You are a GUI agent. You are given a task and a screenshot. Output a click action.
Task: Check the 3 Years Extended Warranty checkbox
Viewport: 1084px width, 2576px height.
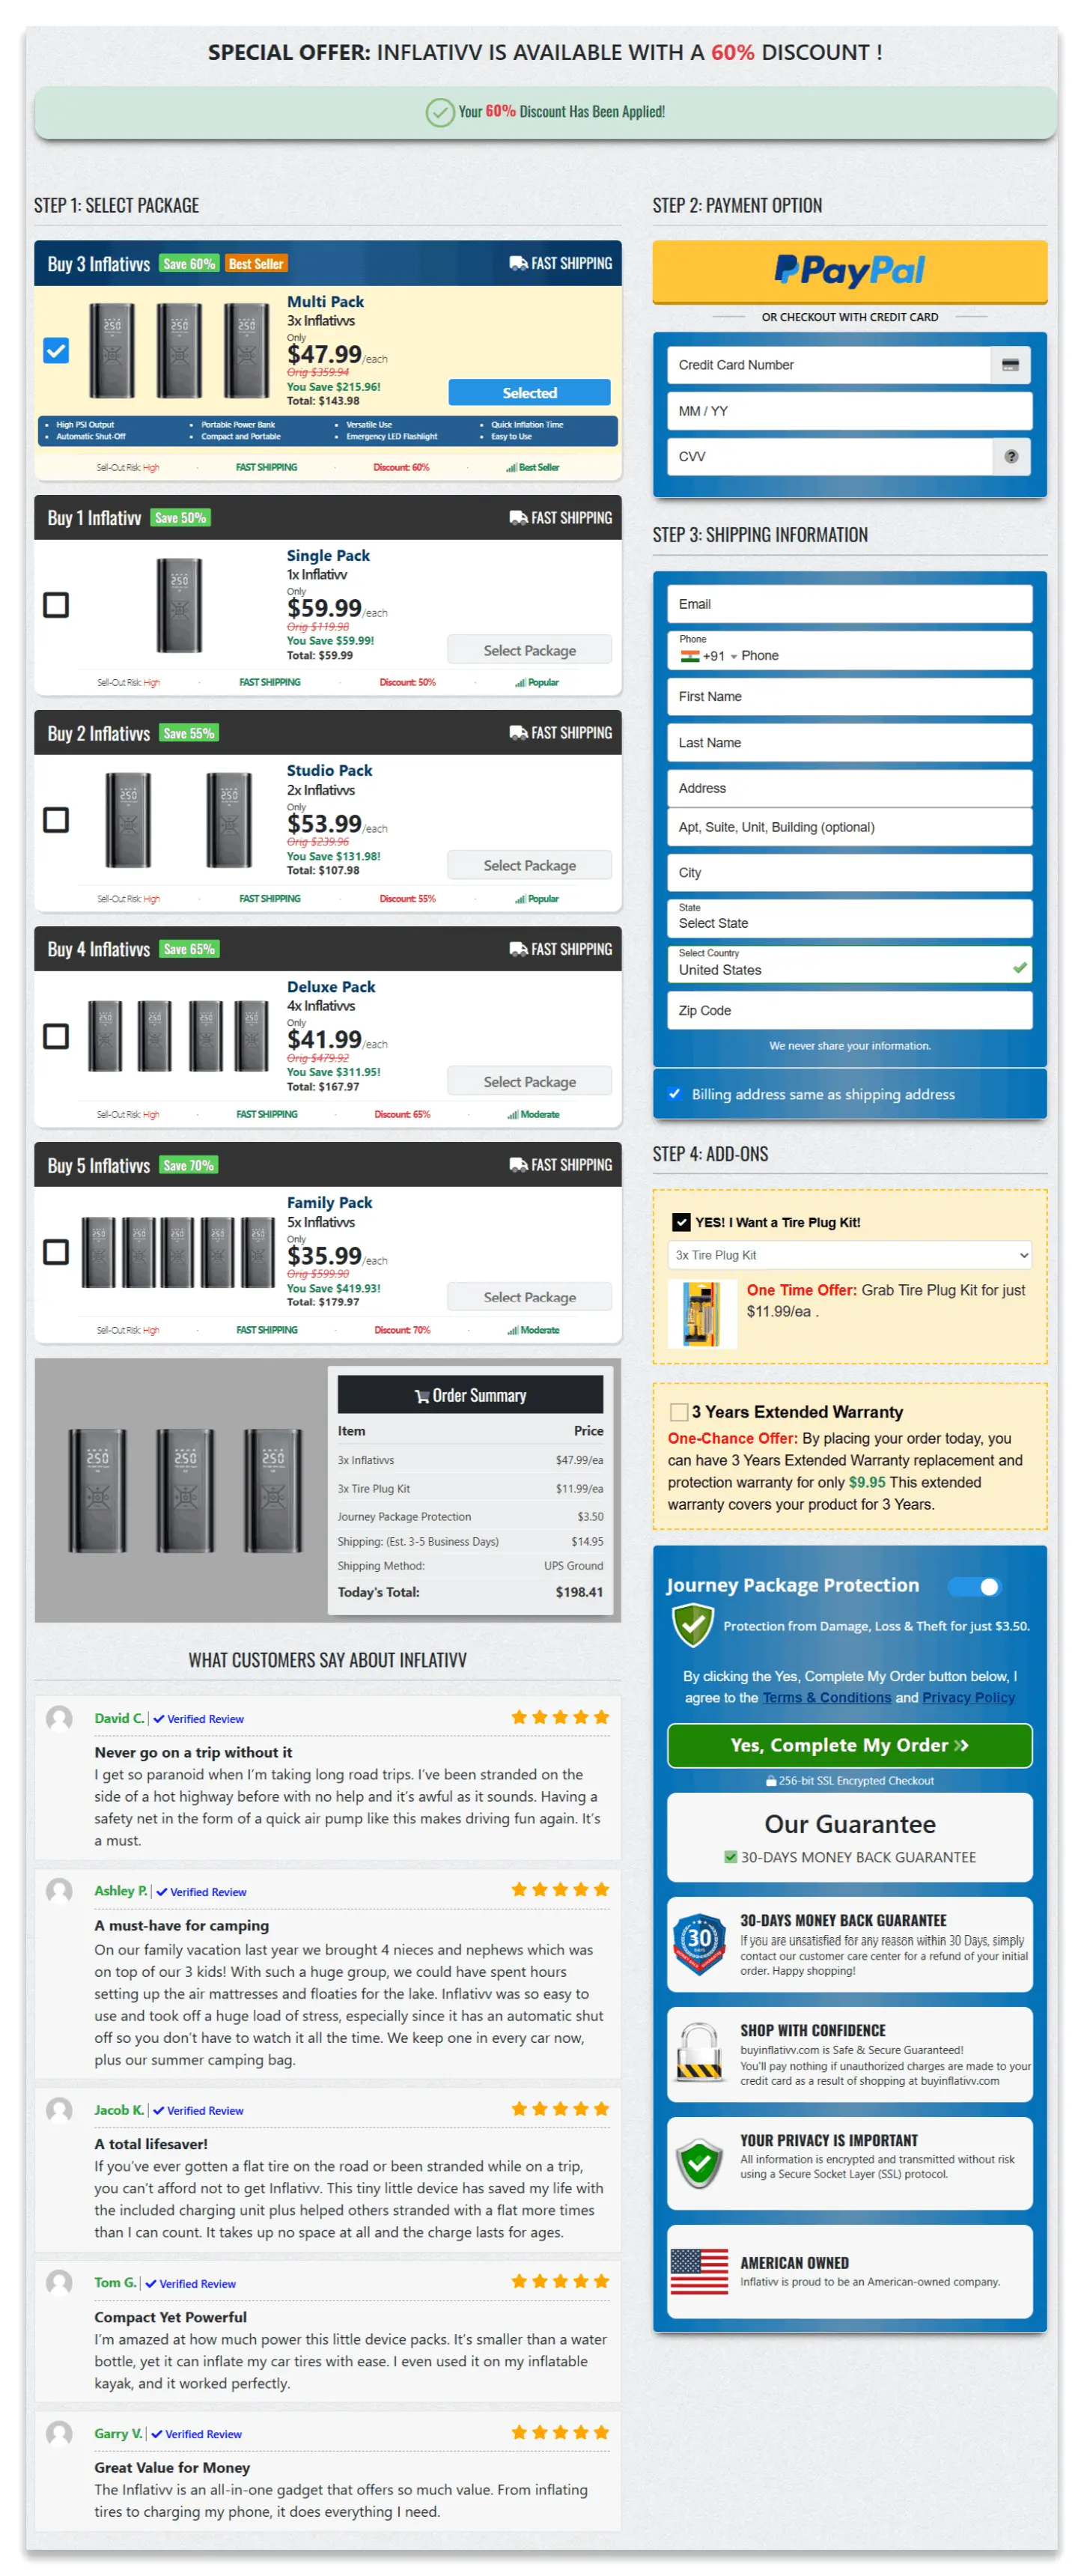point(679,1412)
